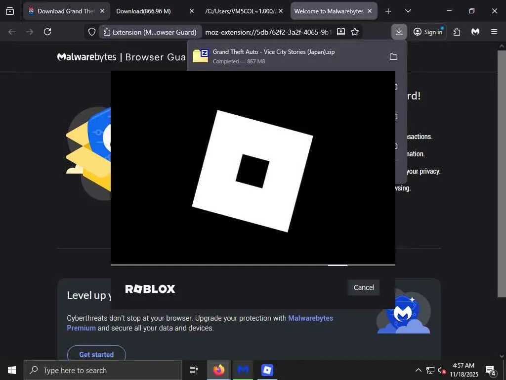Open the Malwarebytes Premium link
The image size is (506, 380).
point(200,323)
